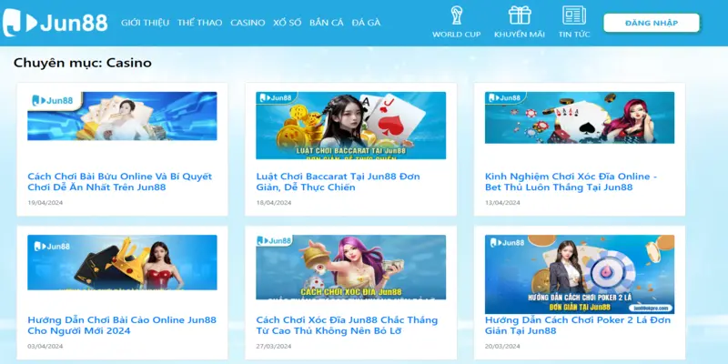Click the Bài Cào article thumbnail image
Image resolution: width=728 pixels, height=364 pixels.
coord(122,262)
